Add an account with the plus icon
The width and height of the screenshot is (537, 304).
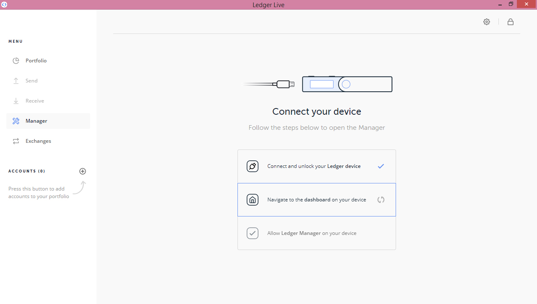[x=83, y=171]
